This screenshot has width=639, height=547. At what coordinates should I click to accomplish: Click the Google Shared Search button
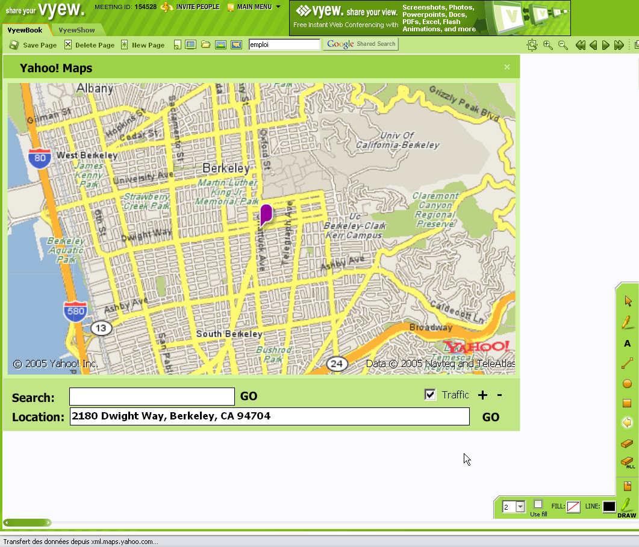pos(361,44)
